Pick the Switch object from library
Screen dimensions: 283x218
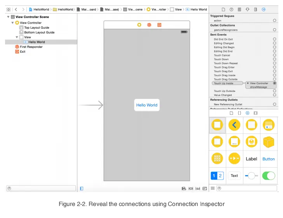(269, 176)
